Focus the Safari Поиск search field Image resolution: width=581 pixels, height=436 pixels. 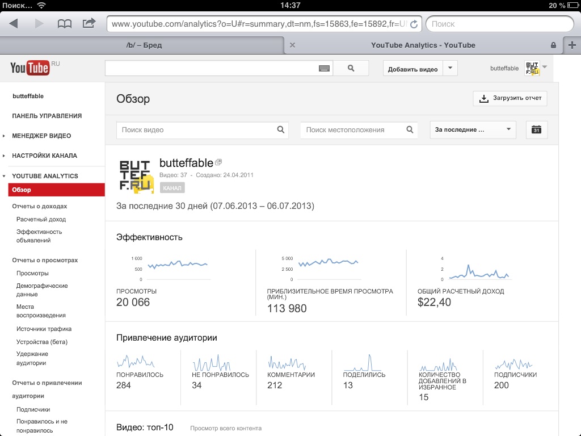500,24
